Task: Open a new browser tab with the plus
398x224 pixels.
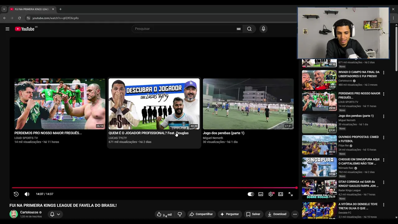Action: pos(60,9)
